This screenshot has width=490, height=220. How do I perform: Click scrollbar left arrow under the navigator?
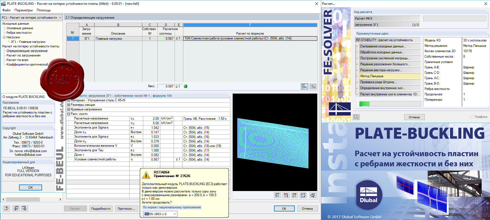tap(3, 199)
